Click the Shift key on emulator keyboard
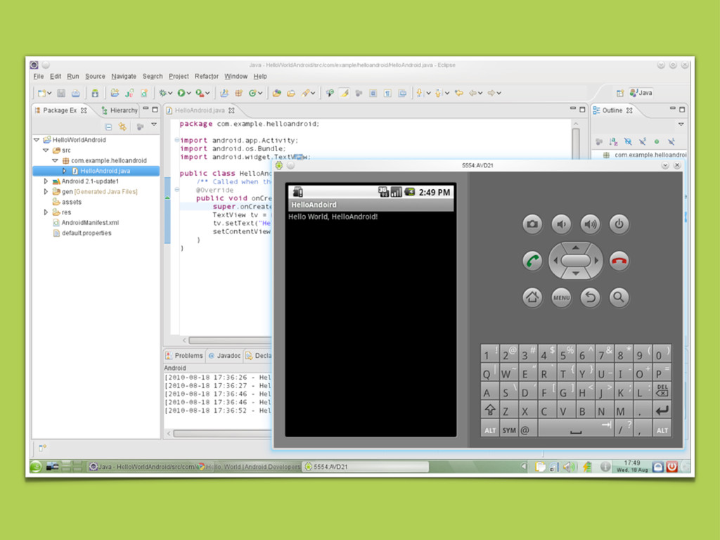This screenshot has height=540, width=720. pyautogui.click(x=490, y=410)
